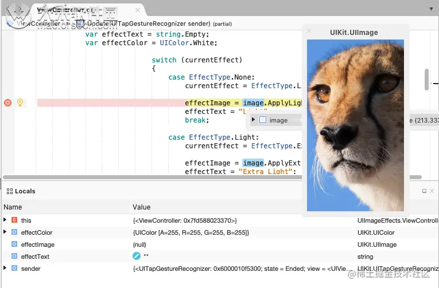The width and height of the screenshot is (439, 288).
Task: Navigate forward with the right arrow
Action: 19,9
